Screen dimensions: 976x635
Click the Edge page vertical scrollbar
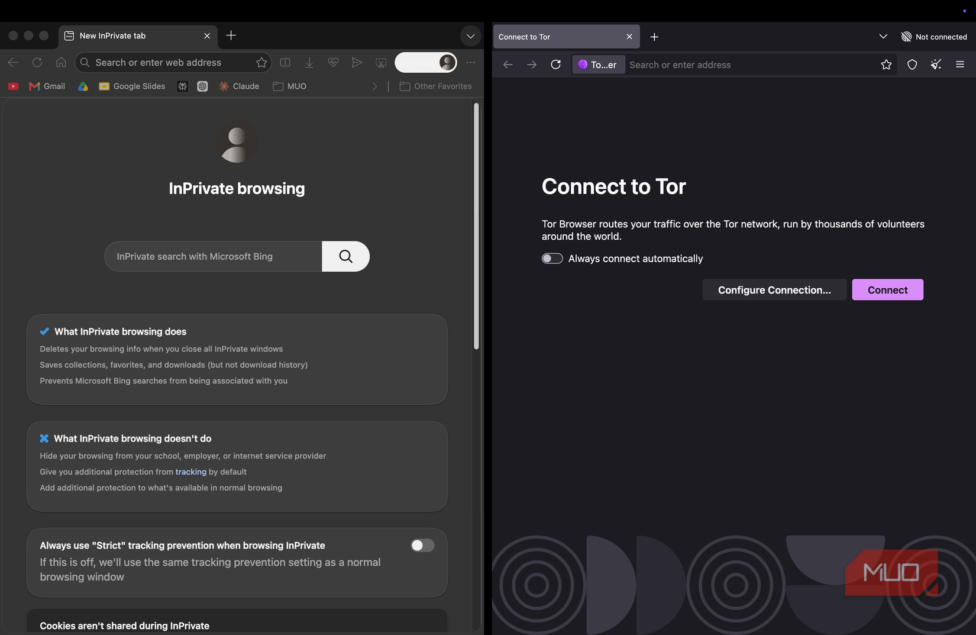[x=476, y=225]
